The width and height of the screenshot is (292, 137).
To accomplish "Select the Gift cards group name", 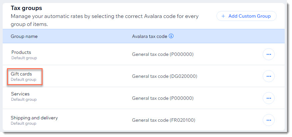I will pos(21,74).
